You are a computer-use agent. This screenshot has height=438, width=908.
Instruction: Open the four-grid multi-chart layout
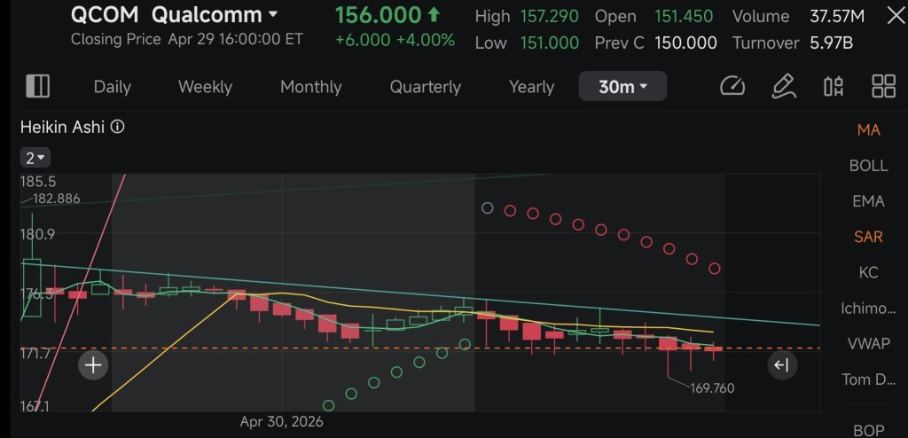tap(884, 87)
